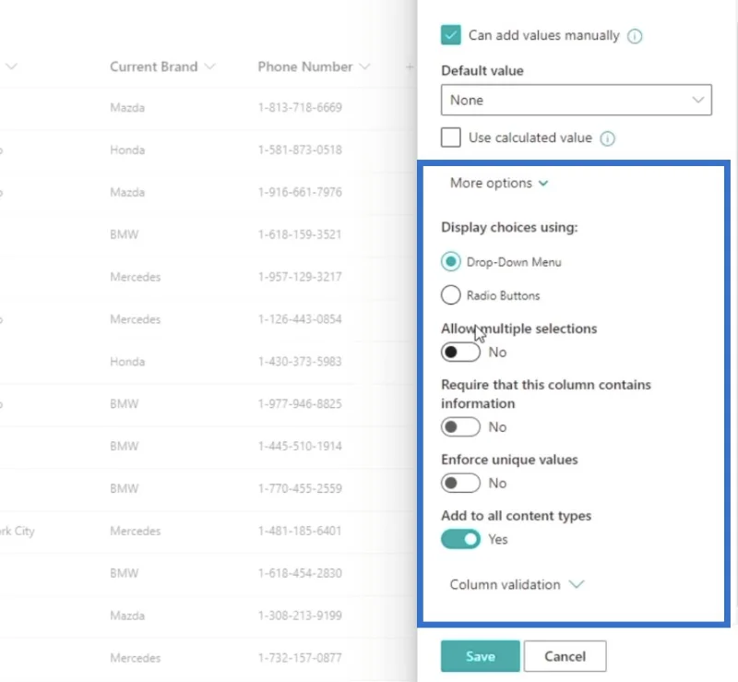Click phone number 1-481-185-6401
Viewport: 738px width, 682px height.
click(x=300, y=531)
